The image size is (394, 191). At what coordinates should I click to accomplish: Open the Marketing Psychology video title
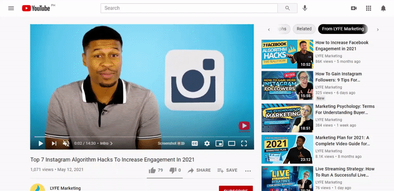345,109
